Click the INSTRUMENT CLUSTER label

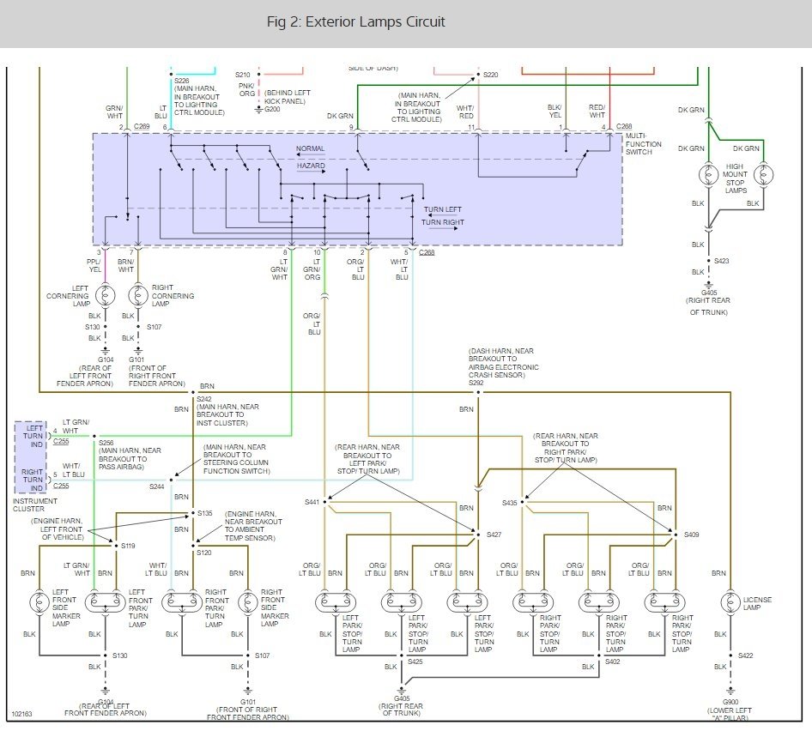pos(34,504)
